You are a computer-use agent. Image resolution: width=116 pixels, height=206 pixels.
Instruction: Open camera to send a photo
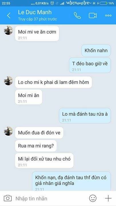(8, 198)
